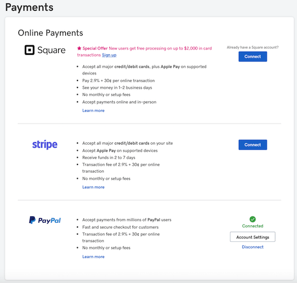The height and width of the screenshot is (283, 297).
Task: Open Learn more under PayPal
Action: [93, 257]
